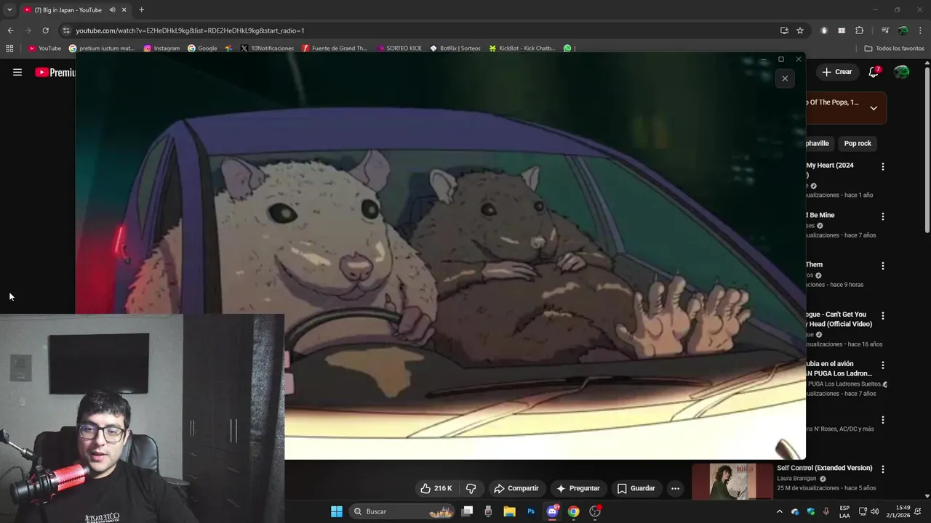Viewport: 931px width, 523px height.
Task: Open options for Guns N' Roses, AC/DC mix
Action: pos(883,420)
